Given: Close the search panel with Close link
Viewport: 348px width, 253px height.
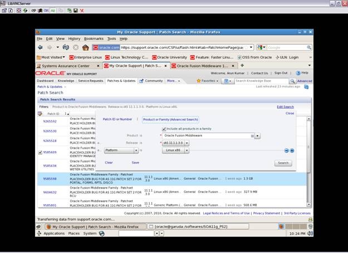Looking at the screenshot, I should [x=290, y=113].
